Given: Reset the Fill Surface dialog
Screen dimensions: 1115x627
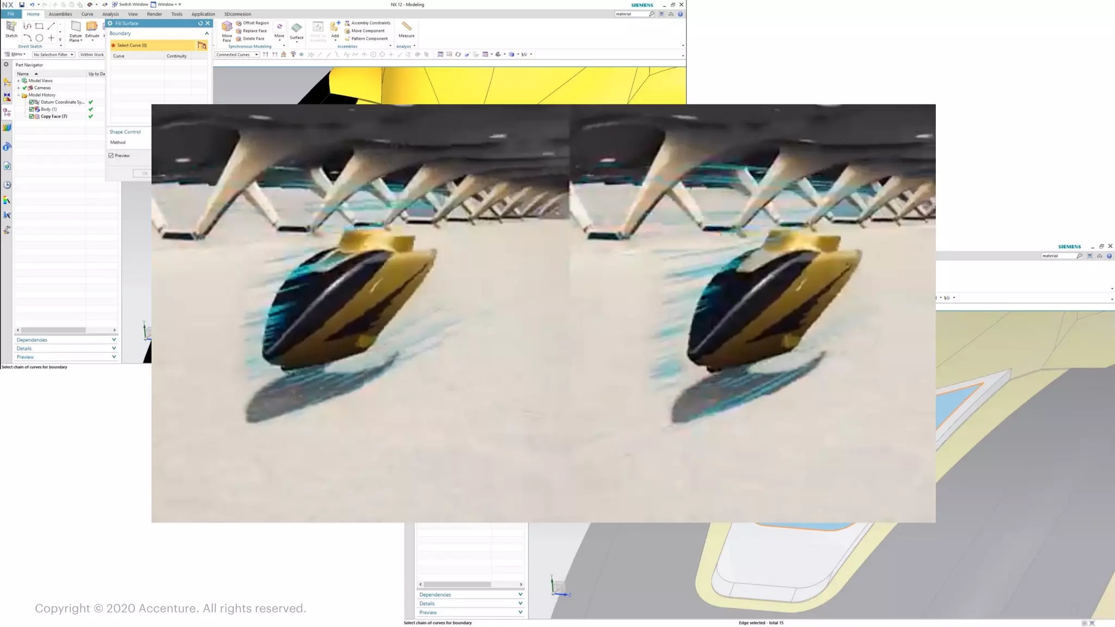Looking at the screenshot, I should 200,23.
